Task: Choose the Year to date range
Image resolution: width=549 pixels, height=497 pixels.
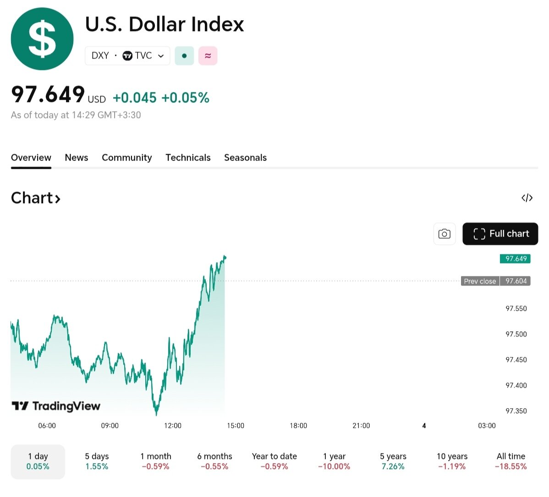Action: pyautogui.click(x=274, y=461)
